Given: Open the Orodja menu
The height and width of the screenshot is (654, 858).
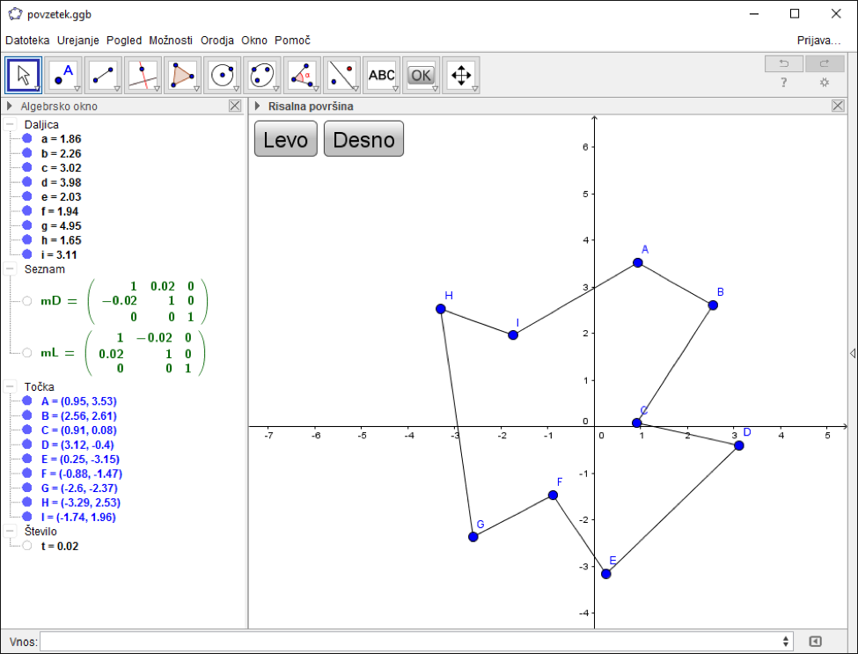Looking at the screenshot, I should 217,40.
